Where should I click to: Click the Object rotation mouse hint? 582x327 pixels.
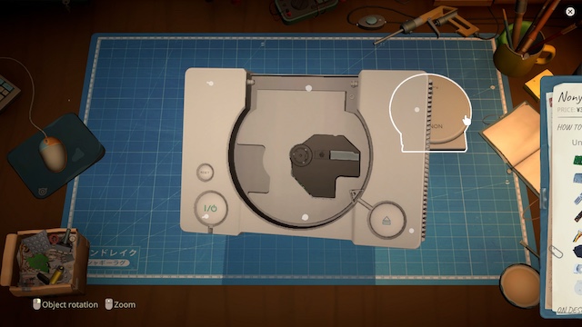(65, 304)
